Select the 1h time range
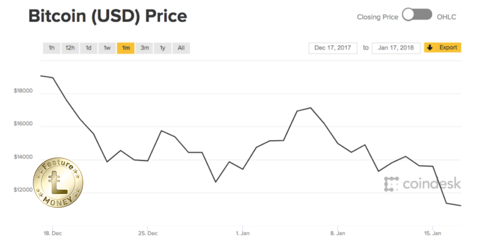This screenshot has width=479, height=251. (51, 48)
